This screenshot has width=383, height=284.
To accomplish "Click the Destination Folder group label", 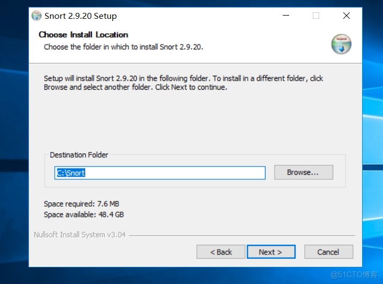I will [79, 155].
